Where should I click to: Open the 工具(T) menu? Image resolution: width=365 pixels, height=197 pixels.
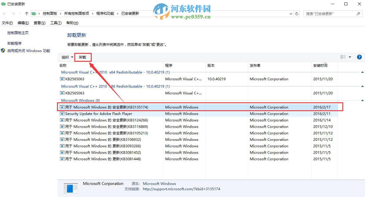pos(56,23)
